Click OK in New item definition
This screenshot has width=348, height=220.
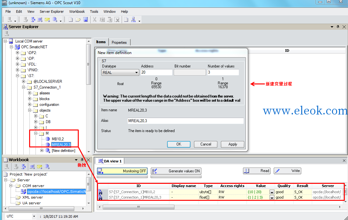(179, 144)
